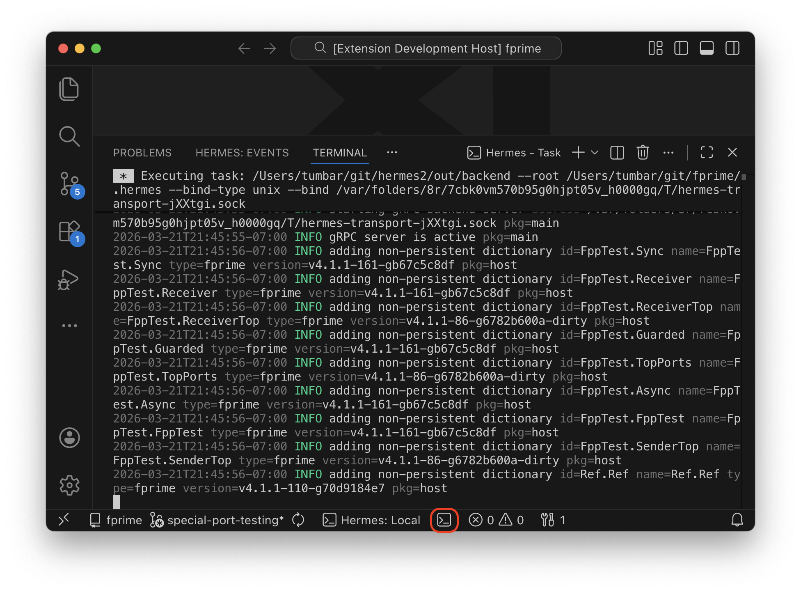This screenshot has width=801, height=592.
Task: Open additional activity bar views ellipsis
Action: pyautogui.click(x=69, y=326)
